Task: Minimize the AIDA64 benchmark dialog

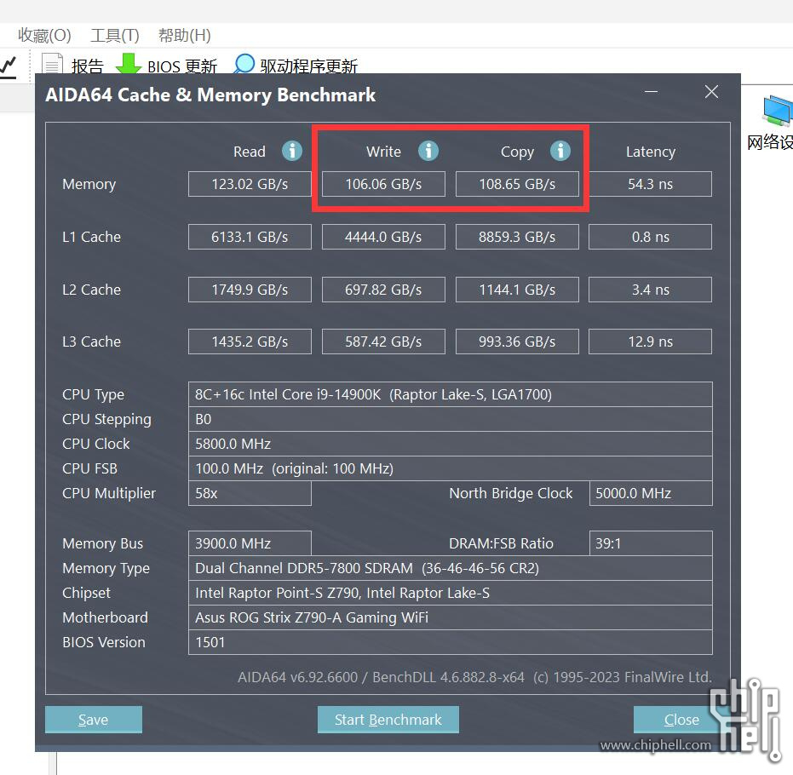Action: (x=652, y=92)
